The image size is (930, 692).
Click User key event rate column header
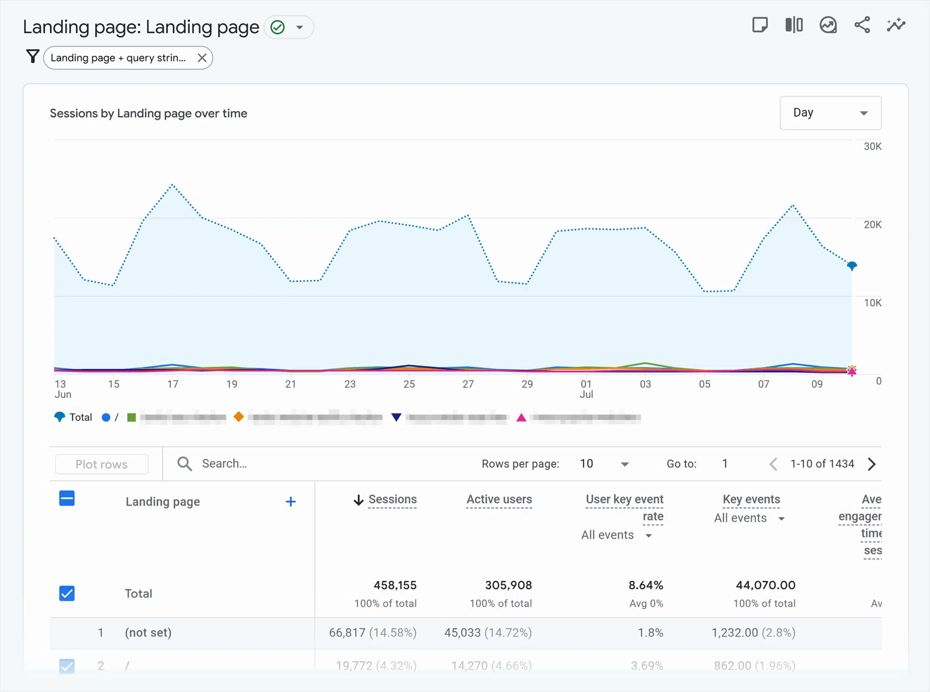[x=624, y=507]
